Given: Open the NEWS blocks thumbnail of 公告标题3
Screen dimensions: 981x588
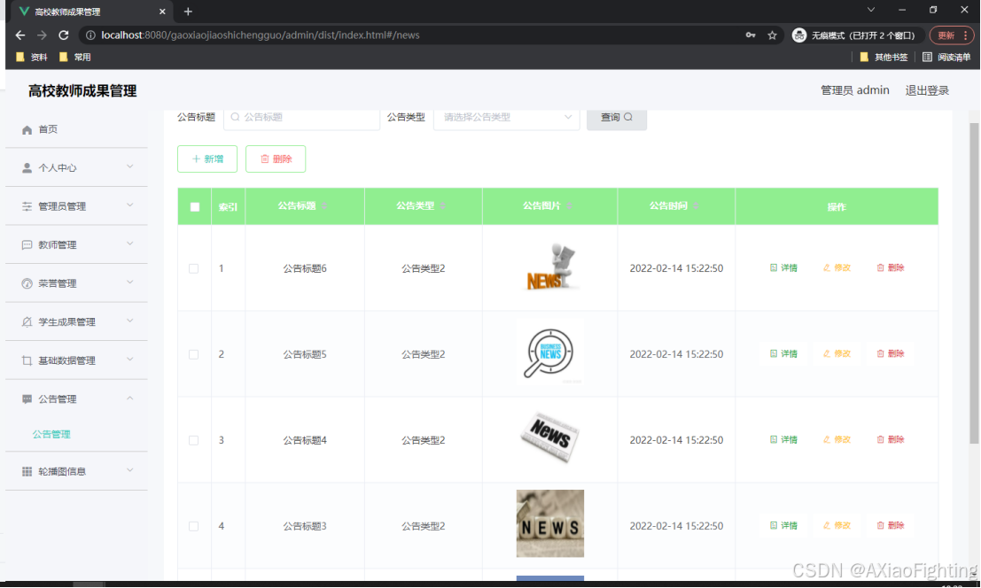Looking at the screenshot, I should tap(550, 523).
